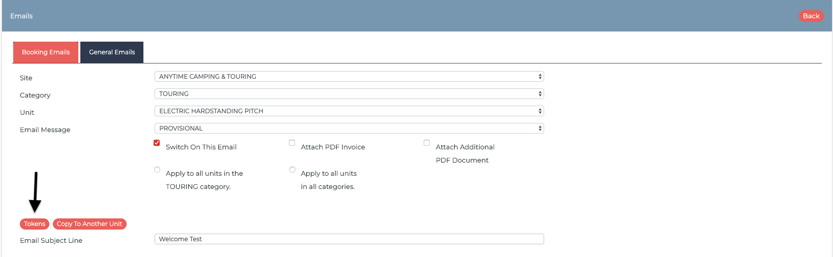Click the Site field label
Viewport: 833px width, 257px height.
coord(26,78)
